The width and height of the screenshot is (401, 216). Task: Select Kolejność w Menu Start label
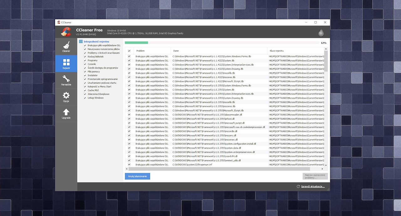point(99,86)
